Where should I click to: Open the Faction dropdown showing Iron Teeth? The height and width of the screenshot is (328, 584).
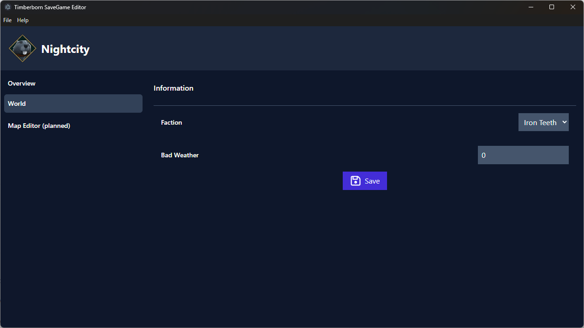tap(540, 122)
